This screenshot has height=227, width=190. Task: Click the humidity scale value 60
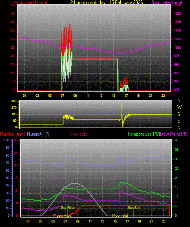pyautogui.click(x=7, y=170)
